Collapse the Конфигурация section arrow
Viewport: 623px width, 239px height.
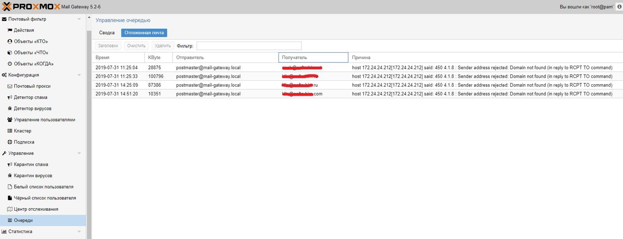click(79, 75)
